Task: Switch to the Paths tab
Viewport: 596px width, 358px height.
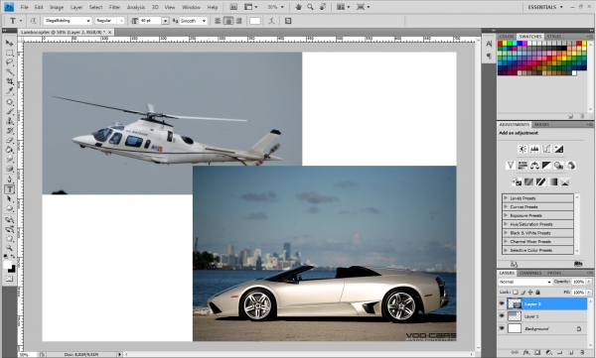Action: (x=554, y=273)
